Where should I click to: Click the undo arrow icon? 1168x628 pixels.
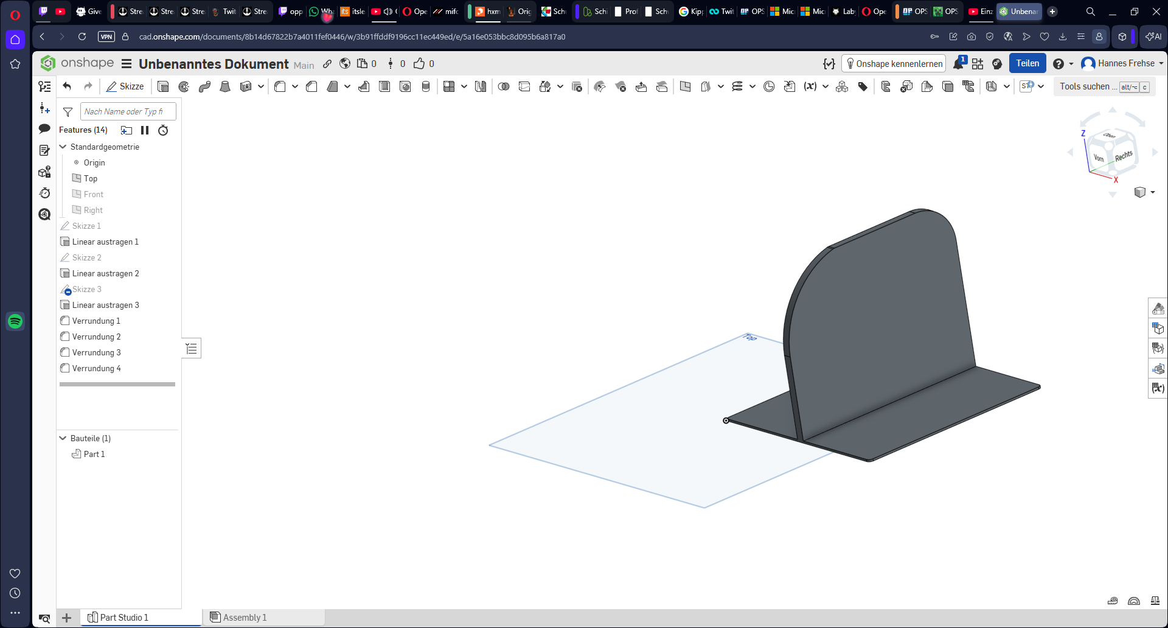click(67, 86)
